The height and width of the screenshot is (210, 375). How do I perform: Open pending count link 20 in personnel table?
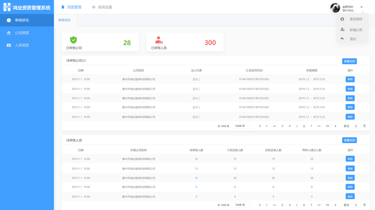coord(196,159)
